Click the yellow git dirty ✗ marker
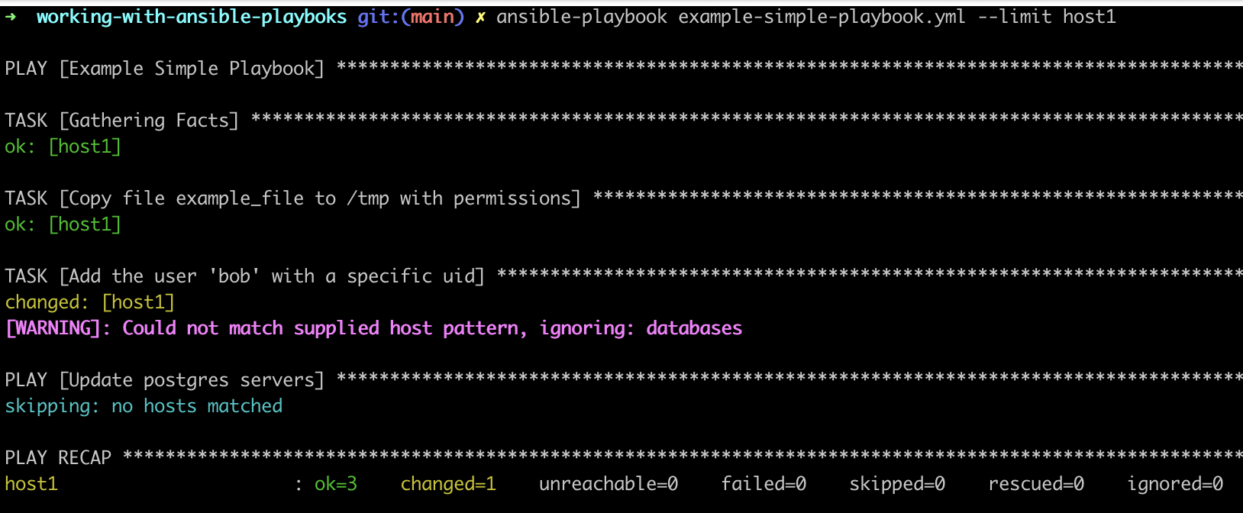This screenshot has width=1243, height=513. (x=480, y=18)
